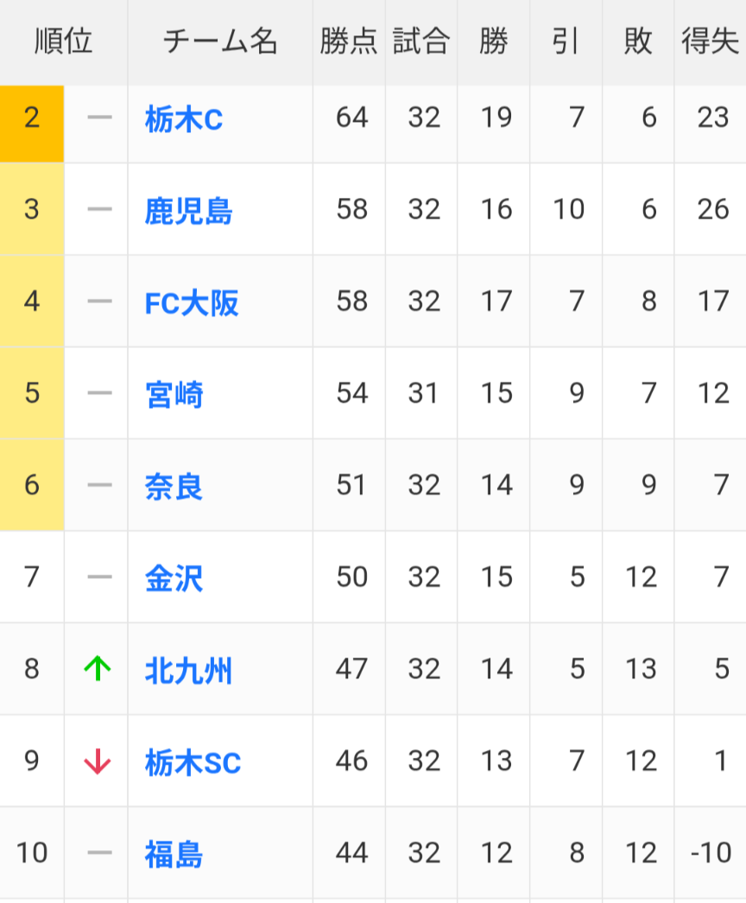
Task: Open the 金沢 team page
Action: [x=174, y=578]
